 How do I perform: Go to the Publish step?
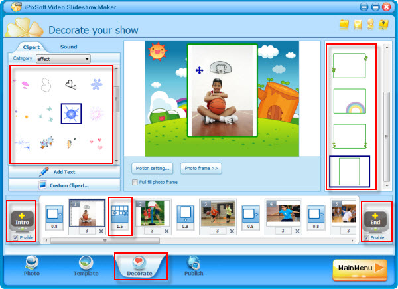tap(194, 266)
